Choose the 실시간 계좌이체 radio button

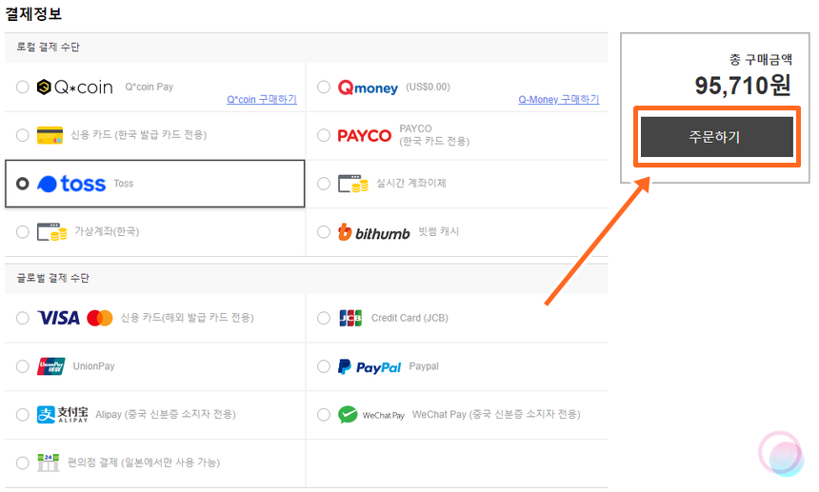[x=324, y=184]
